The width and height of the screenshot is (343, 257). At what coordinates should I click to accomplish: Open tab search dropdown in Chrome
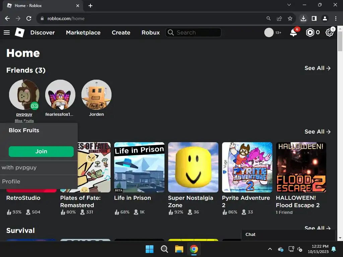click(x=289, y=5)
